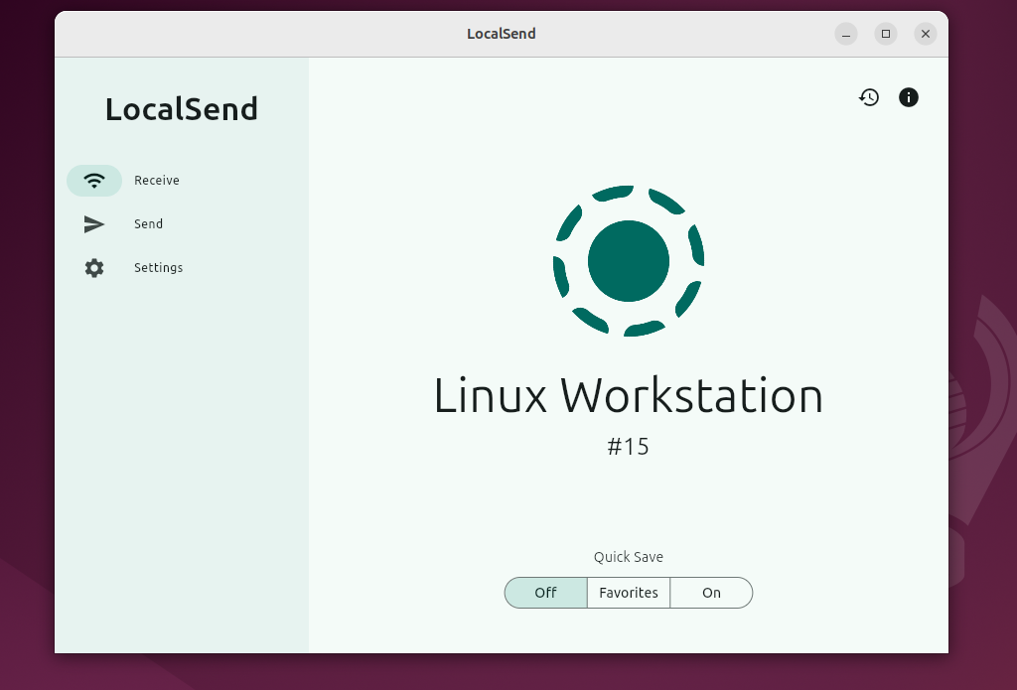1017x690 pixels.
Task: Click the Linux Workstation device name
Action: click(629, 396)
